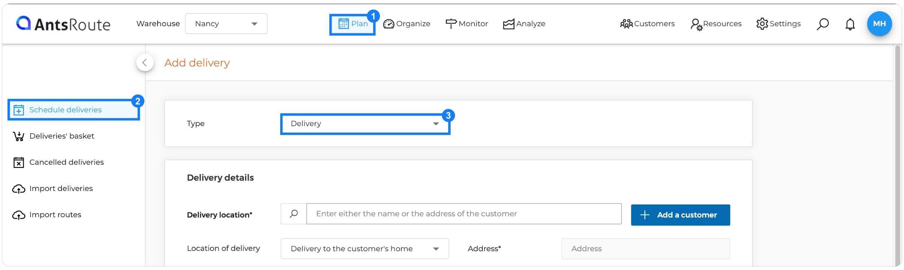Click the Cancelled deliveries calendar-x icon
This screenshot has height=270, width=904.
click(19, 163)
